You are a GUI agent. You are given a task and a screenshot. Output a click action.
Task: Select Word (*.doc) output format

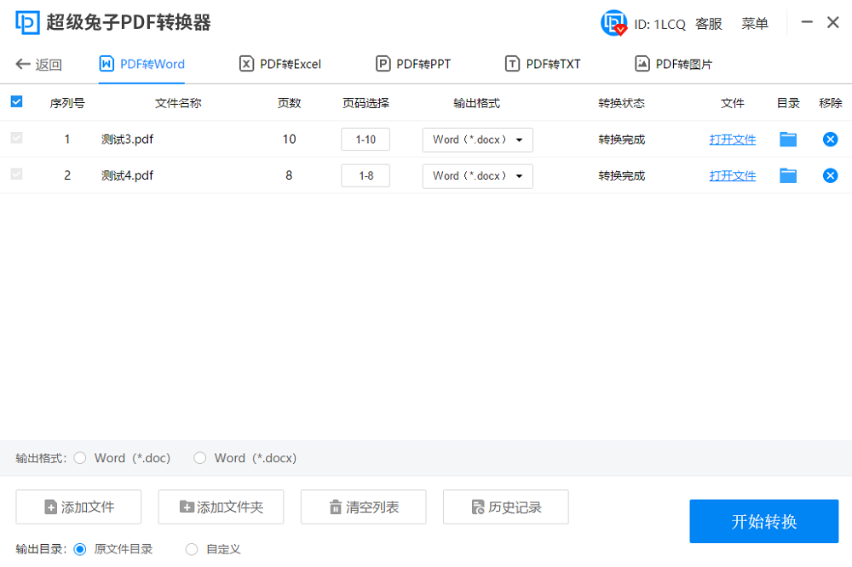pos(79,458)
